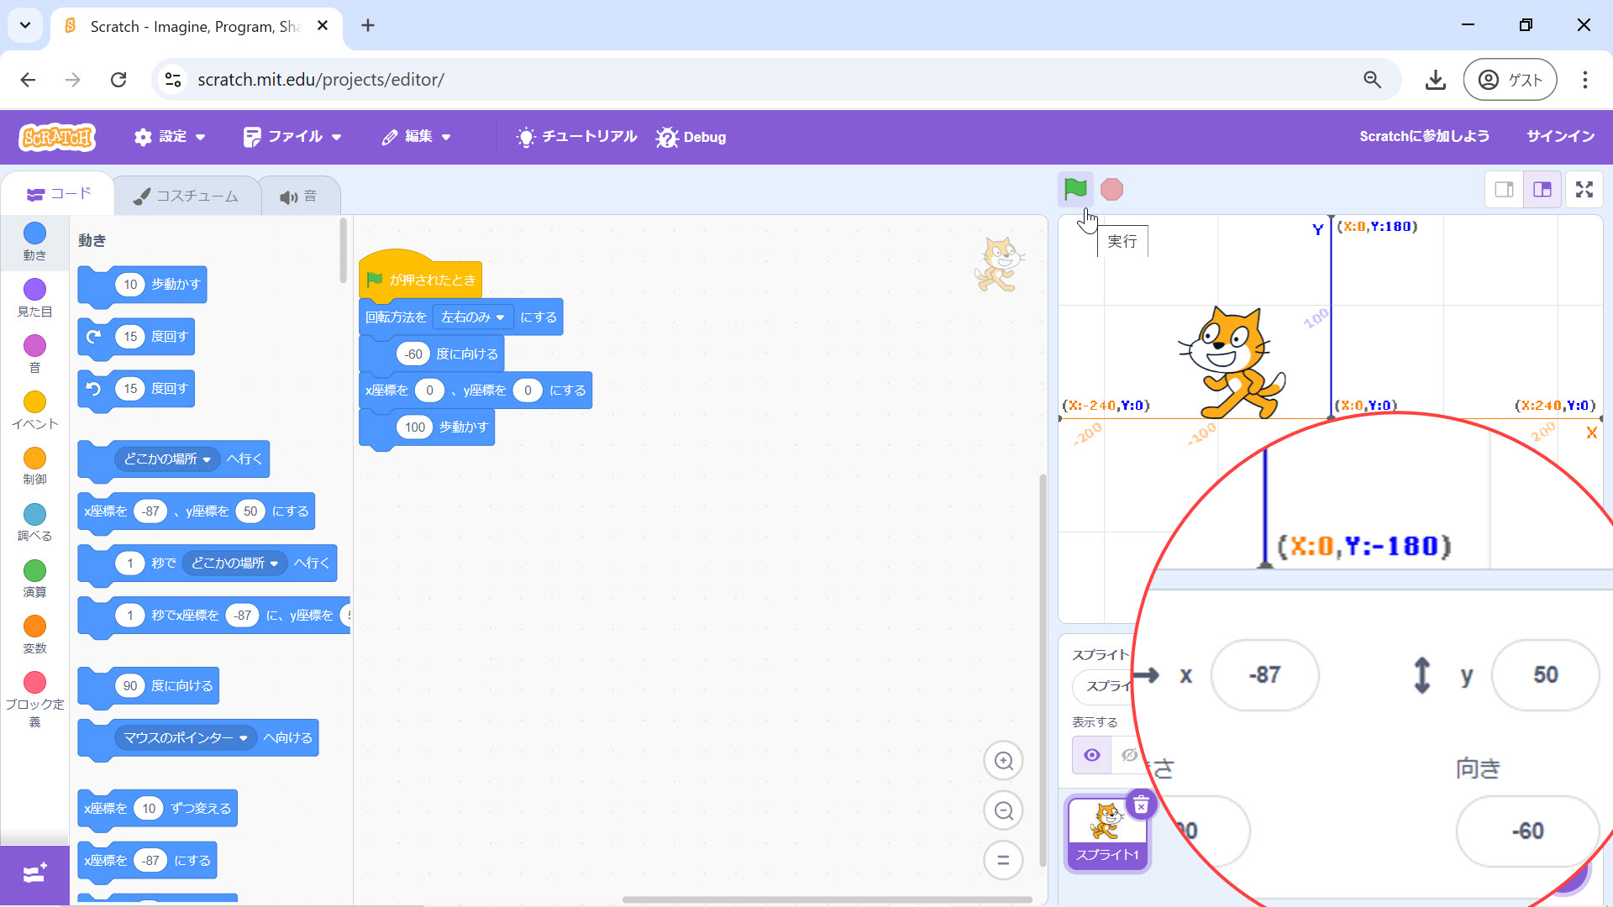Open 左右のみ rotation style dropdown

point(473,317)
